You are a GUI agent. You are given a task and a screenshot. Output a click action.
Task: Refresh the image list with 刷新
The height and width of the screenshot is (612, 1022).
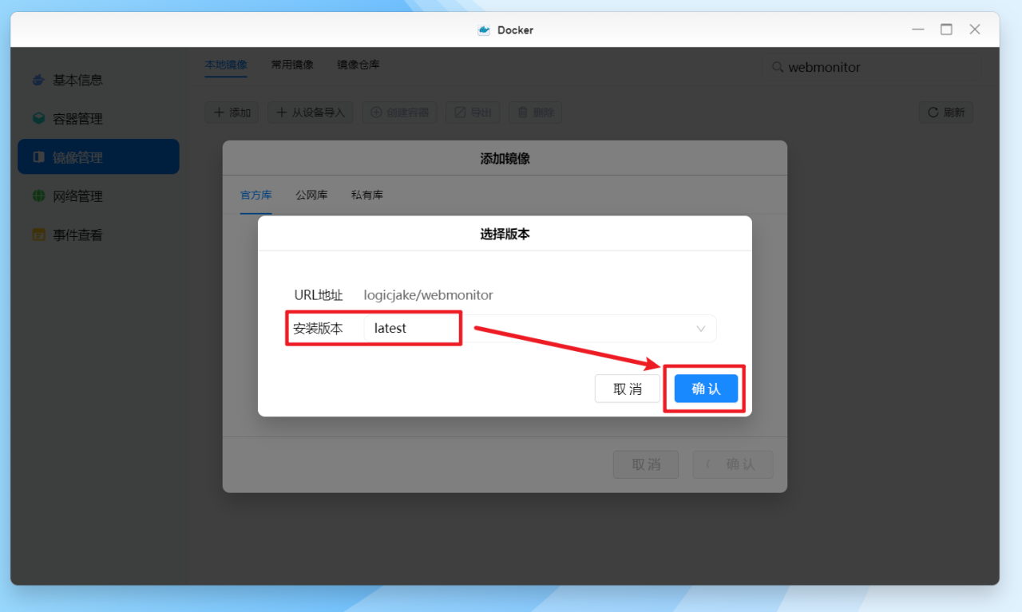click(x=945, y=112)
